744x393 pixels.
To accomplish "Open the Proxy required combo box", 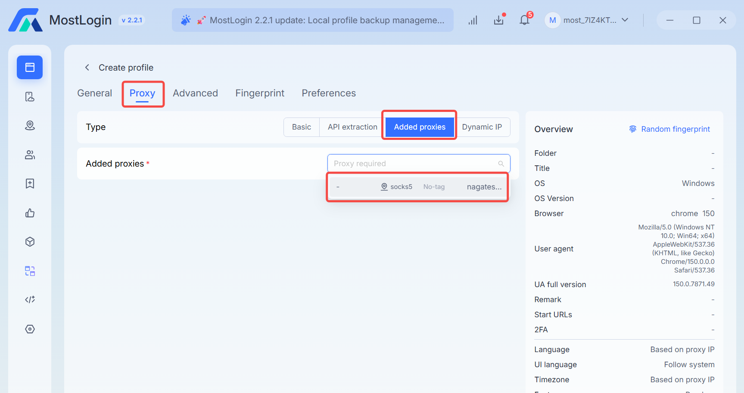I will point(419,164).
